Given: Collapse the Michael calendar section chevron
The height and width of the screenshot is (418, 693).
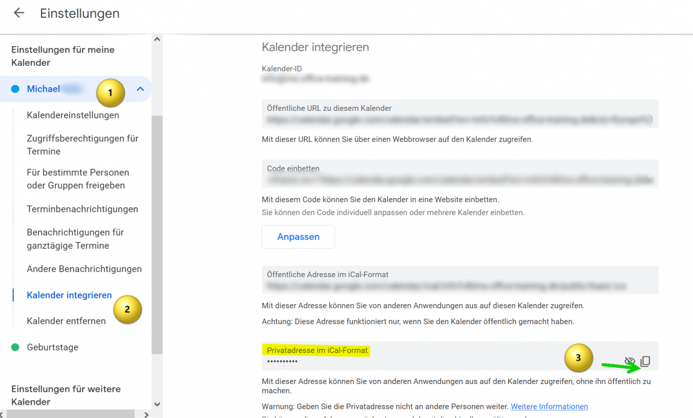Looking at the screenshot, I should point(140,89).
